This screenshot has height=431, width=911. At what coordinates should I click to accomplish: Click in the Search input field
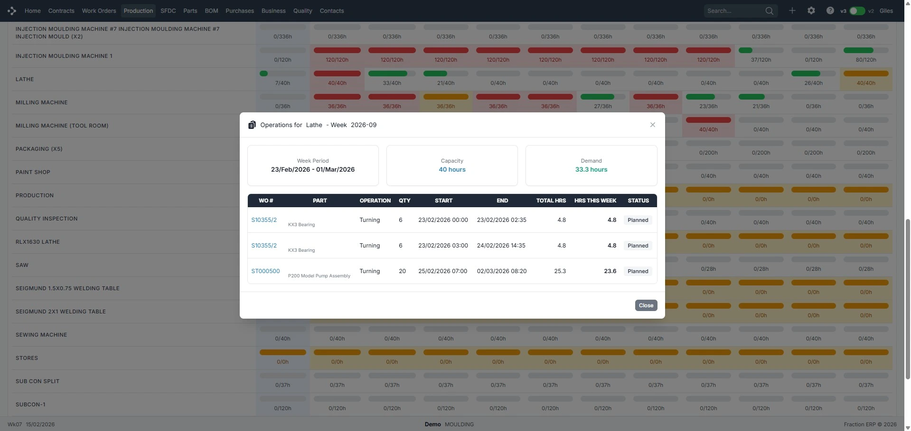pos(733,11)
